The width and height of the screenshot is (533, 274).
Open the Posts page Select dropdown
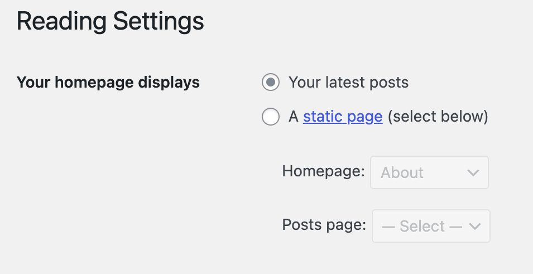(x=431, y=226)
